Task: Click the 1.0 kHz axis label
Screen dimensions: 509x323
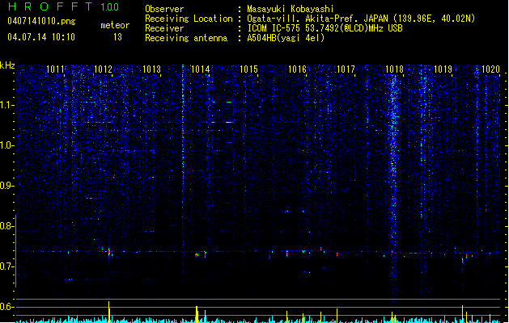Action: [6, 145]
